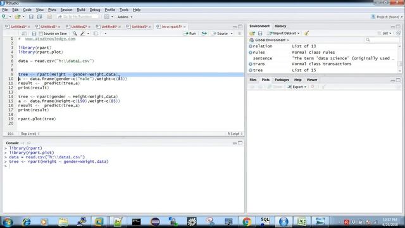The image size is (405, 228).
Task: Click the Top Level scope indicator
Action: click(30, 134)
